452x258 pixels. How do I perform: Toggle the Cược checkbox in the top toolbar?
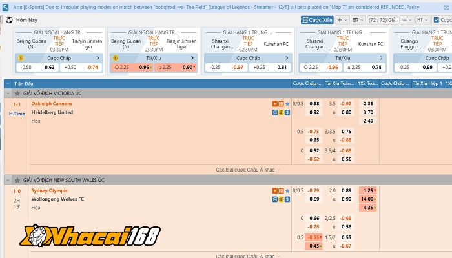pyautogui.click(x=436, y=20)
